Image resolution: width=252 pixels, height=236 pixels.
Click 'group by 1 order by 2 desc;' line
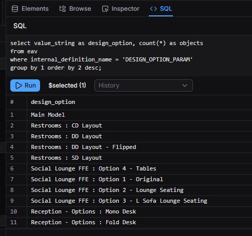56,68
